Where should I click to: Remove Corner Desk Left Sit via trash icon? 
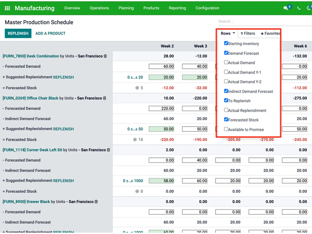point(108,150)
